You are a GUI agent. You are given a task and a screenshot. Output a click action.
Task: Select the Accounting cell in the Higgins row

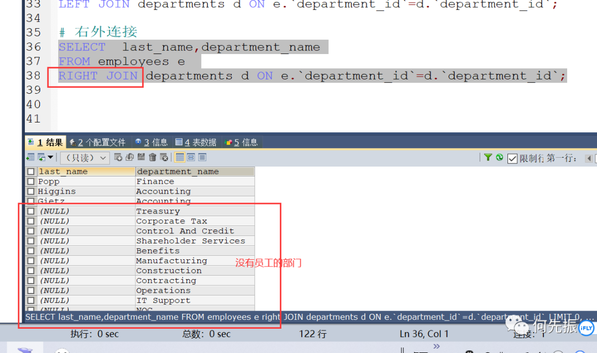point(195,191)
